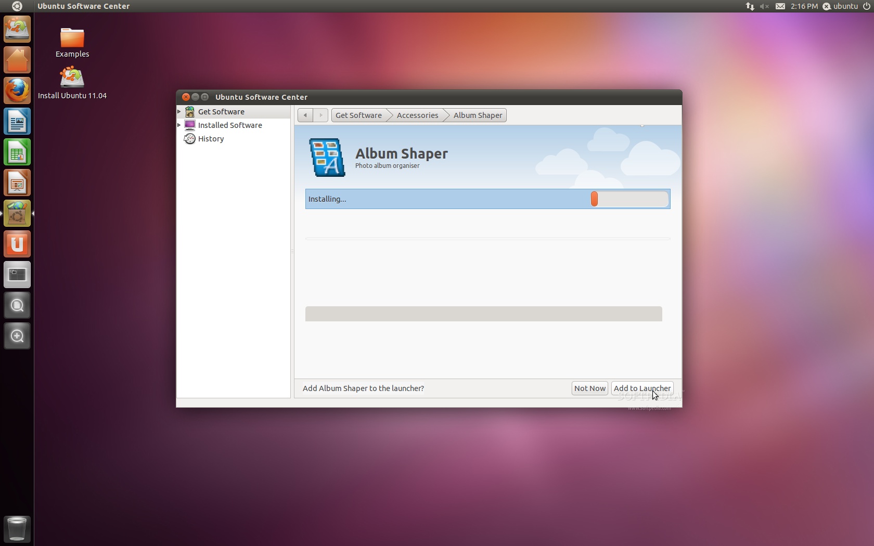
Task: Maximize the Ubuntu Software Center window
Action: pyautogui.click(x=204, y=97)
